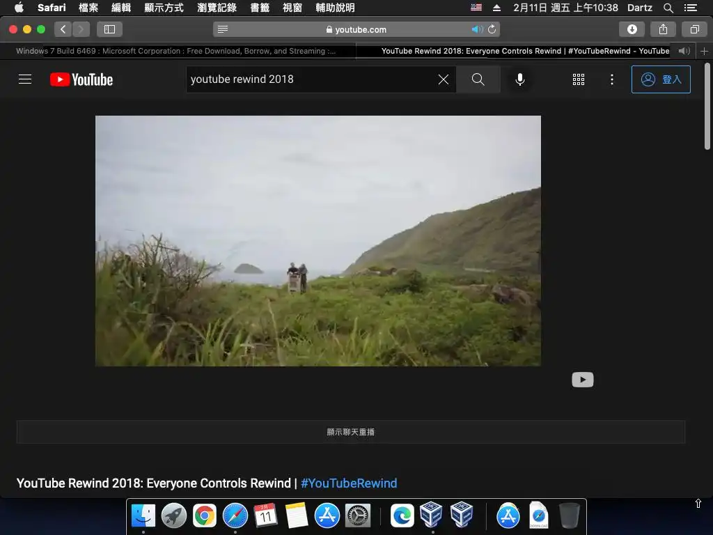Viewport: 713px width, 535px height.
Task: Go back with Safari back arrow
Action: tap(63, 29)
